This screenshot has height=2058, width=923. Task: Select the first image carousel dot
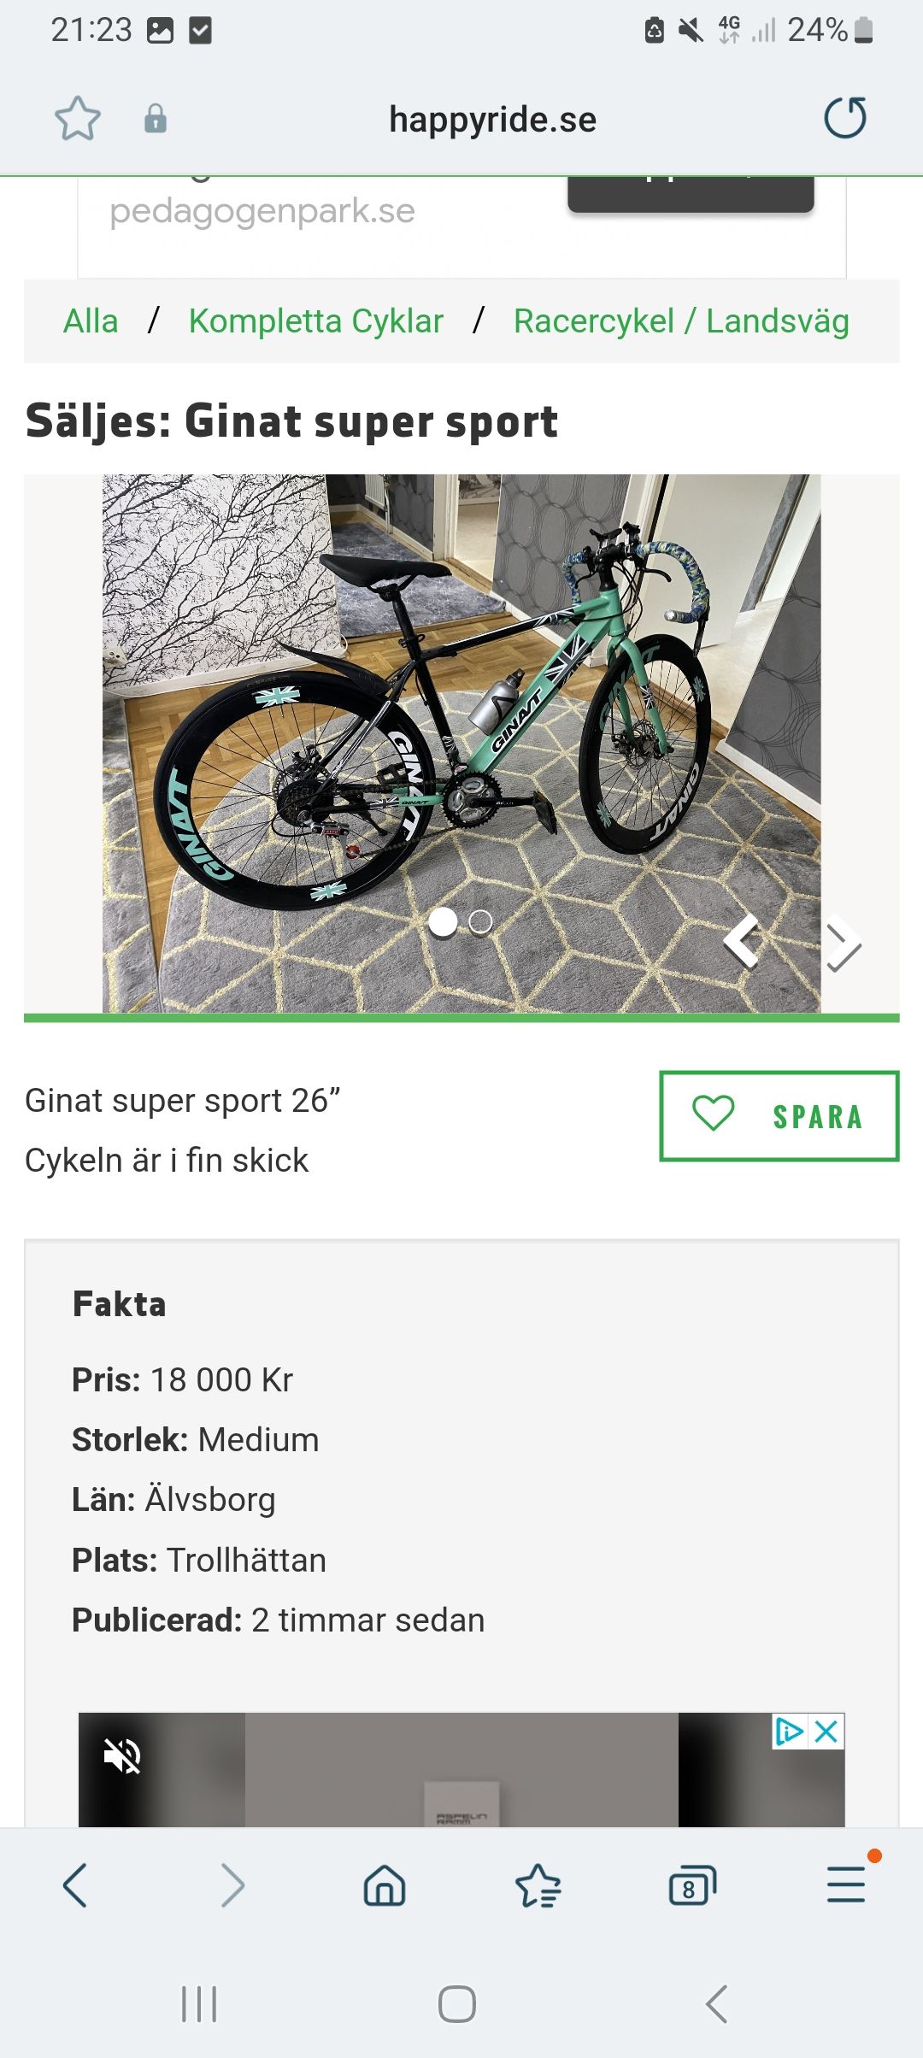coord(443,921)
